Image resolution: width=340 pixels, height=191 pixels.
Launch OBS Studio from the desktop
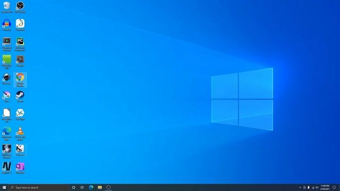tap(20, 7)
